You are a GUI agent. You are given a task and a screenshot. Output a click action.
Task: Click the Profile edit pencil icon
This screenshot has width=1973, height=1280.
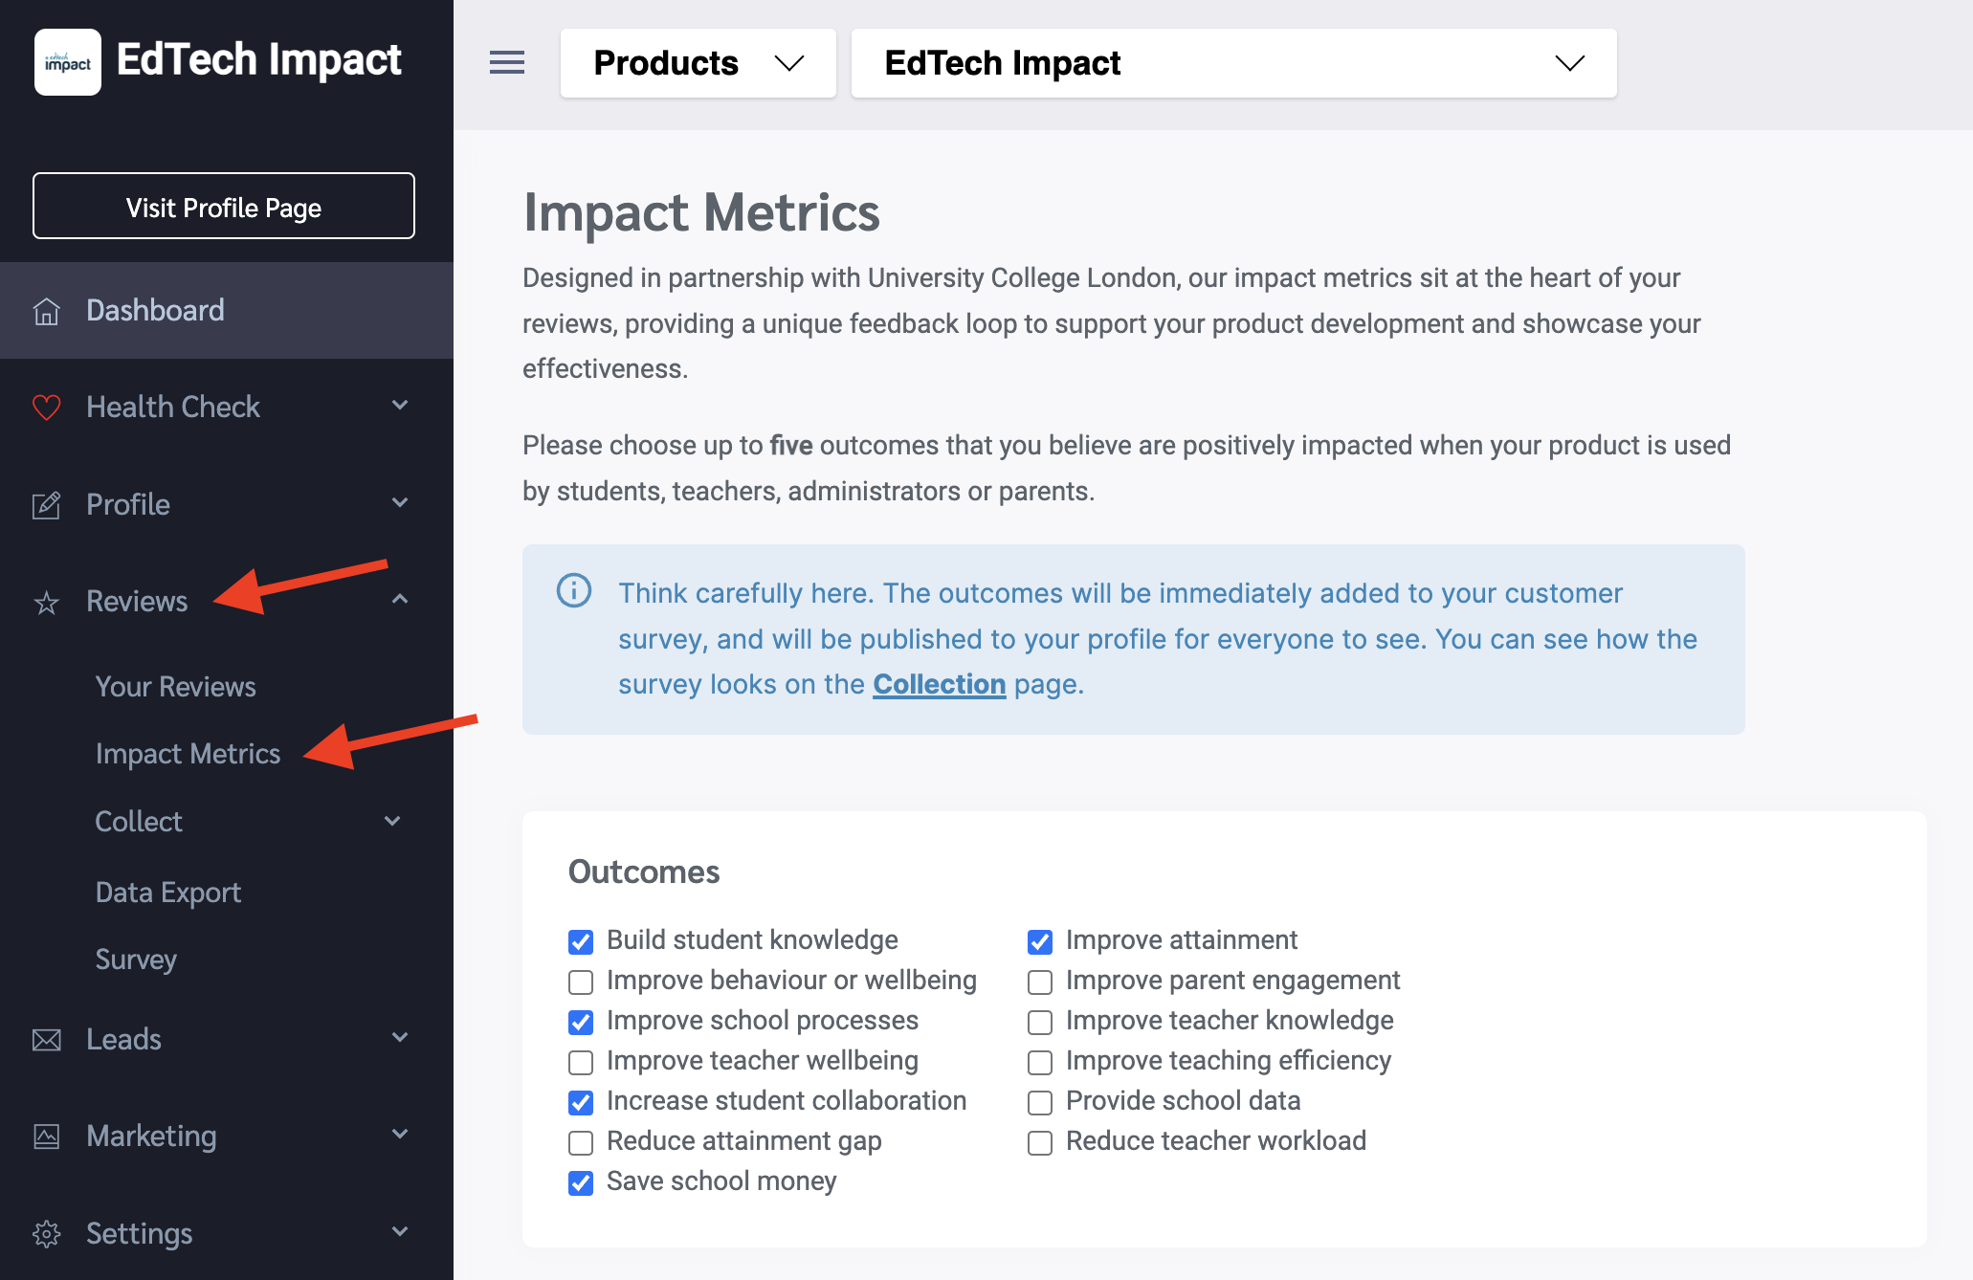[46, 505]
